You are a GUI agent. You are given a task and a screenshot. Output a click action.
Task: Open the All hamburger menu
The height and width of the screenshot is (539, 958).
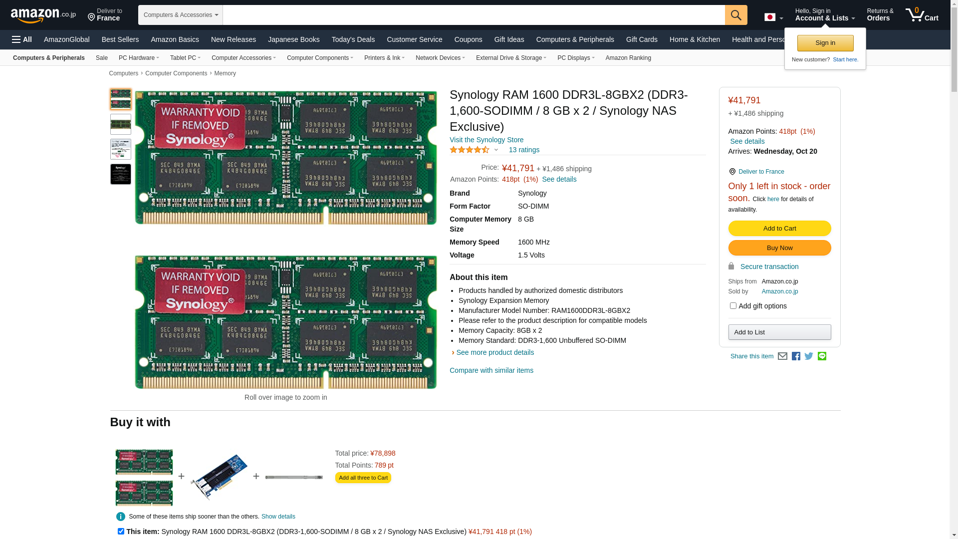click(x=22, y=39)
